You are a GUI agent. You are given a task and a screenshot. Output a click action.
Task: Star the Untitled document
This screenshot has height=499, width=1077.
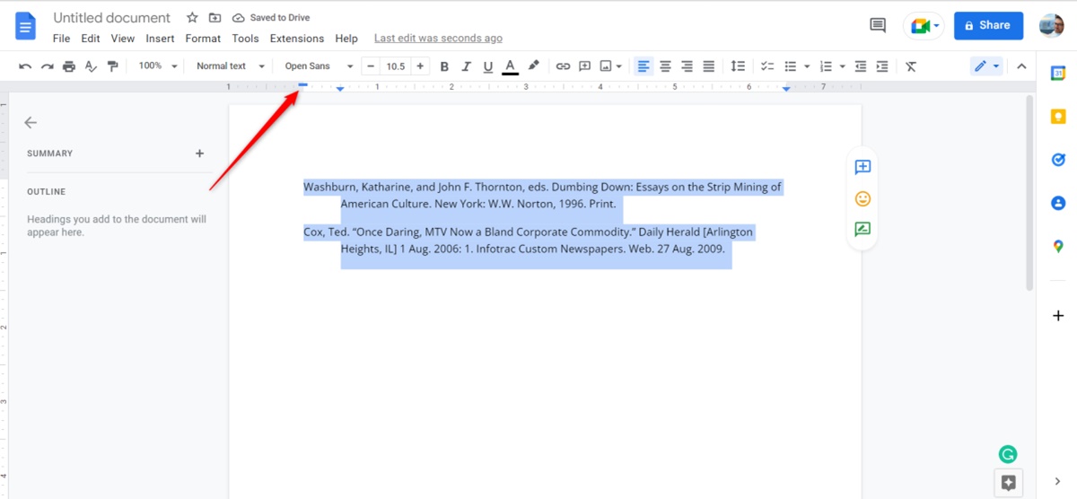(192, 18)
